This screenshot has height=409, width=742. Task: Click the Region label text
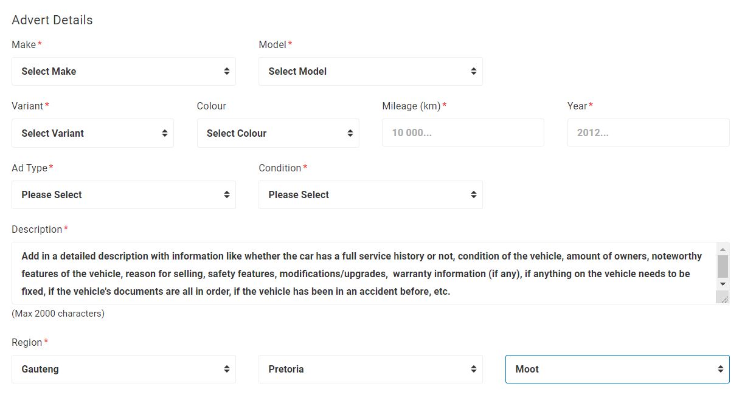click(27, 342)
